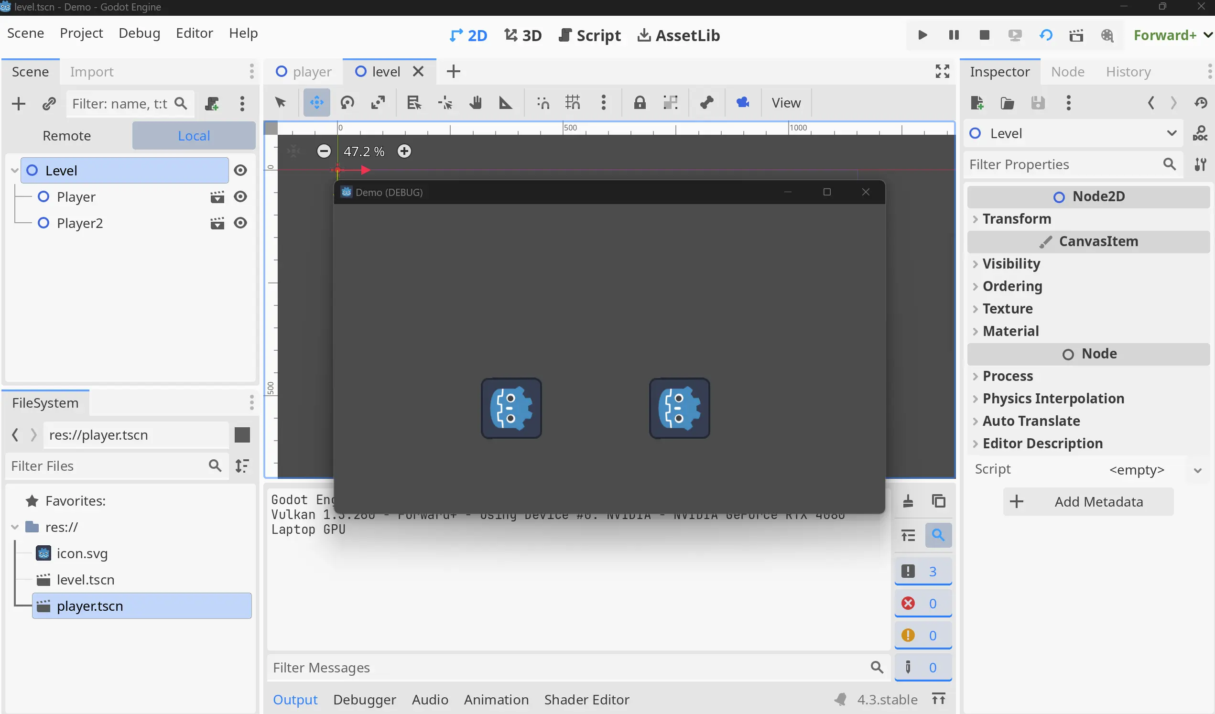Toggle smart snap

543,103
